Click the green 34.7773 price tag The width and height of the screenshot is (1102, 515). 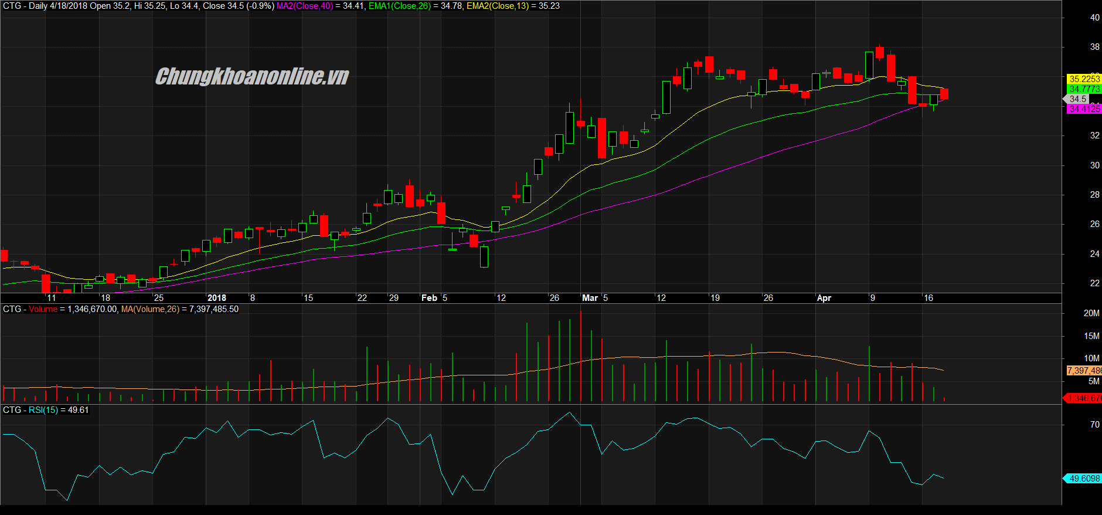pos(1084,89)
